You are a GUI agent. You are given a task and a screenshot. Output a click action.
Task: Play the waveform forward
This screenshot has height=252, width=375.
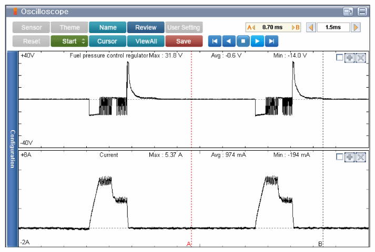tap(257, 41)
